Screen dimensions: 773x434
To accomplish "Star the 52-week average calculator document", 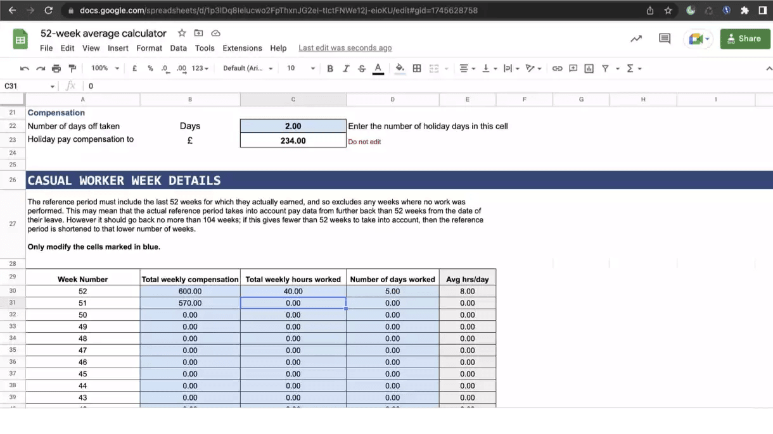I will [x=182, y=33].
